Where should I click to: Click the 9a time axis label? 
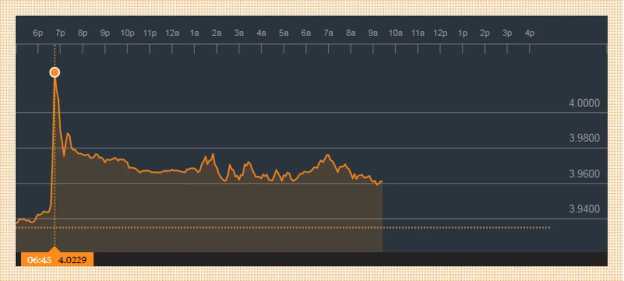(x=373, y=33)
